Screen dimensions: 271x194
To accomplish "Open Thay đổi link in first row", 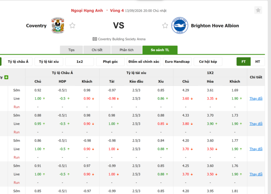I will (256, 98).
